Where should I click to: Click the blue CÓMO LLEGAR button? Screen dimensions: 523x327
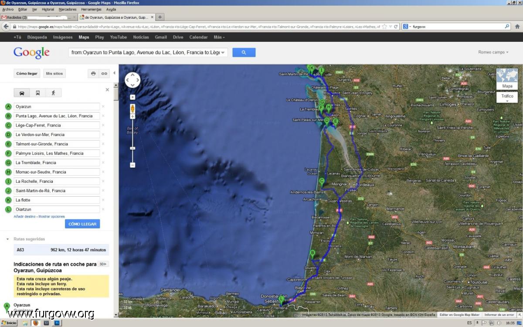pos(82,224)
